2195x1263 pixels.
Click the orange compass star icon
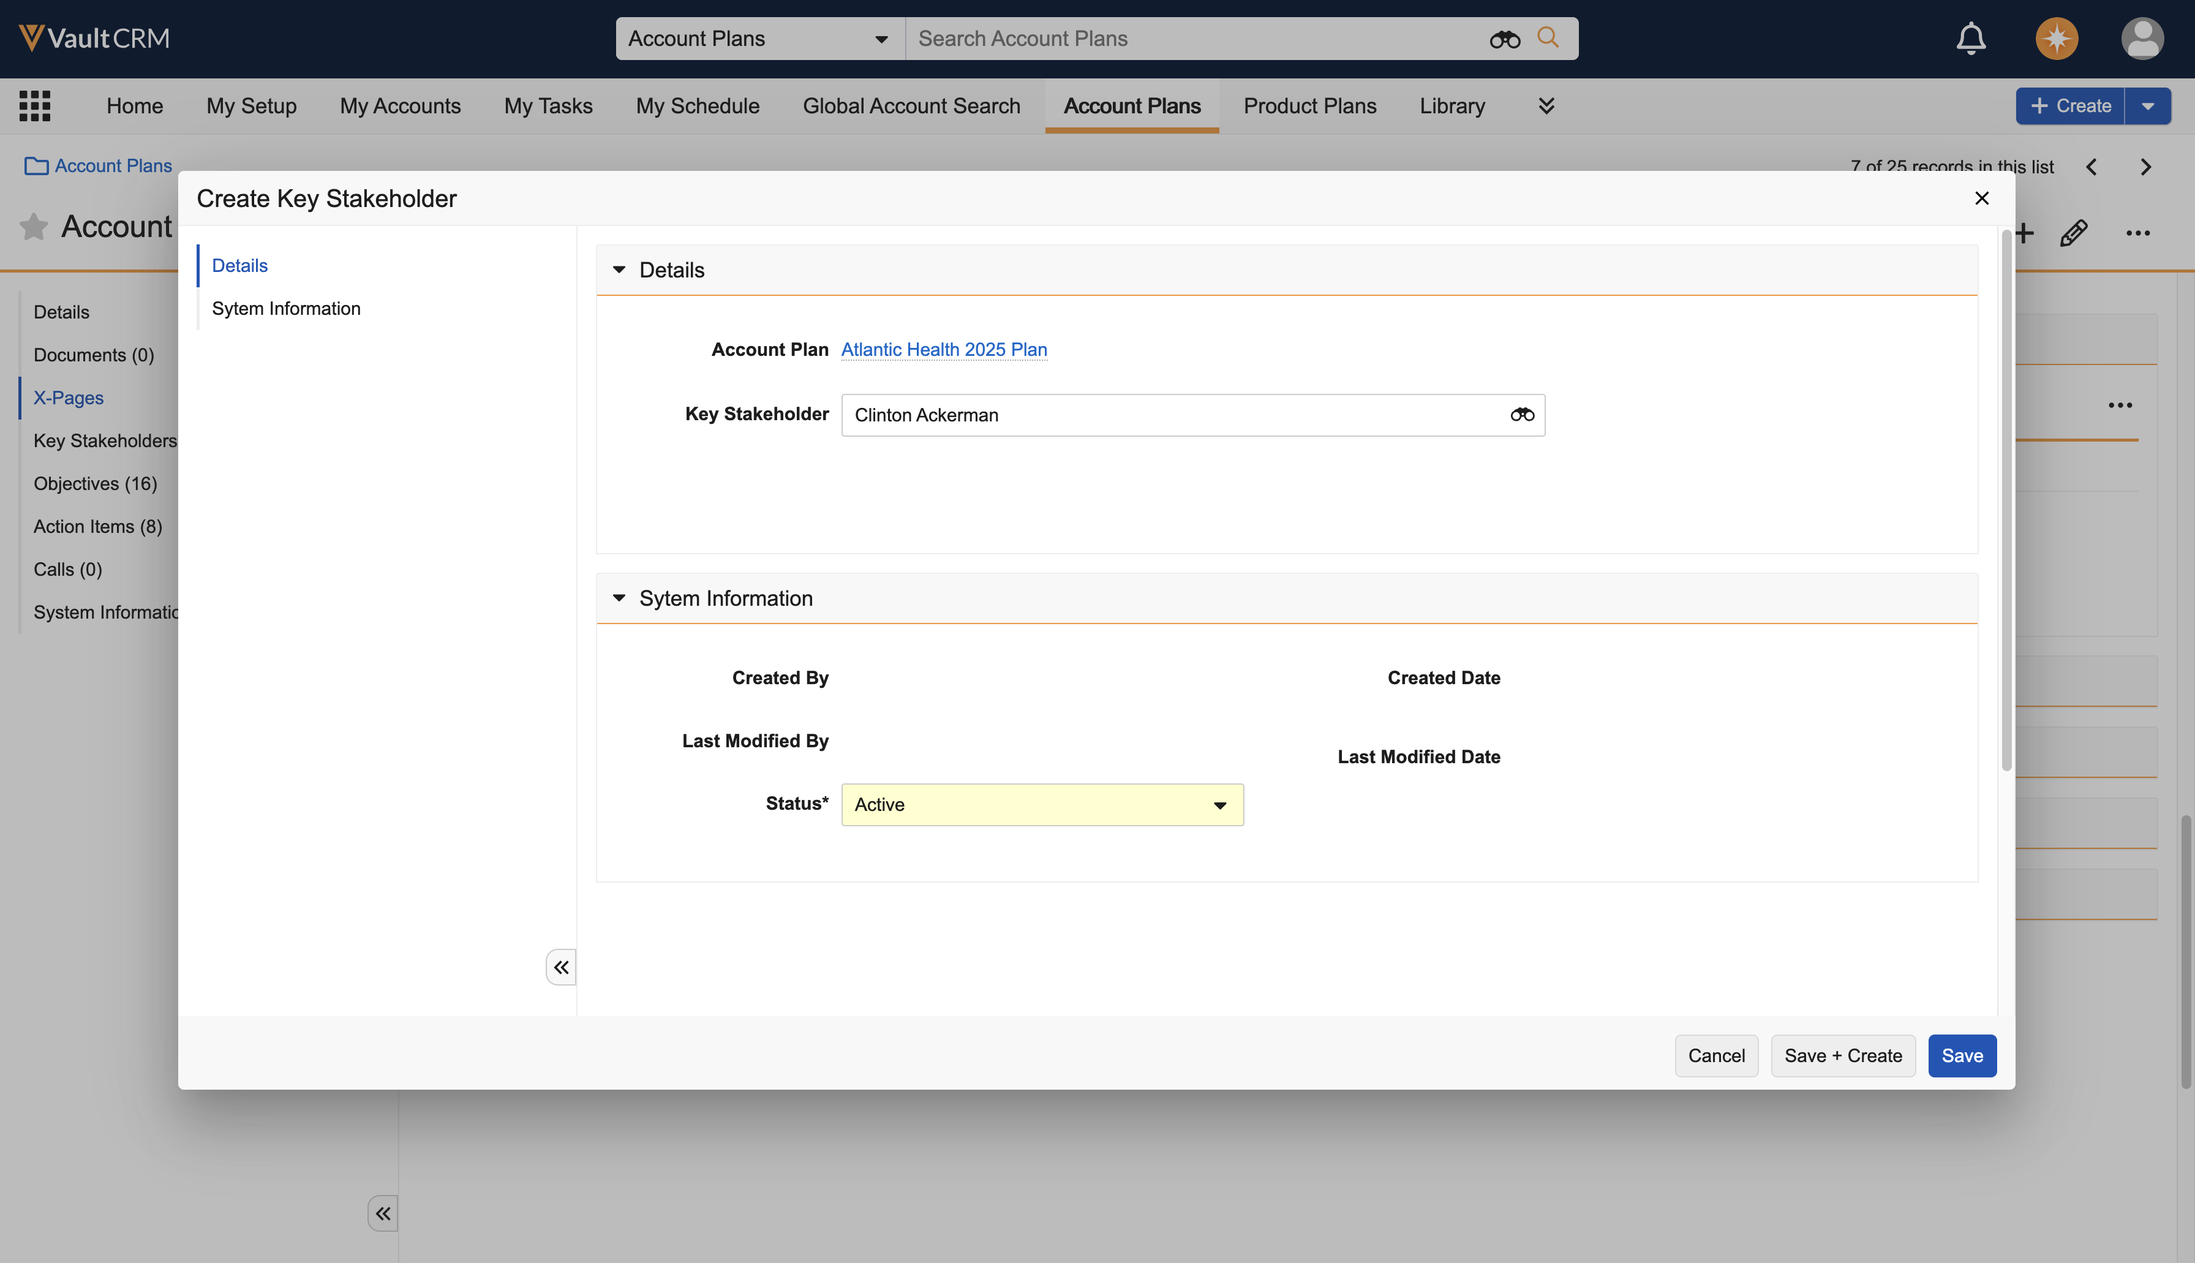pyautogui.click(x=2056, y=38)
